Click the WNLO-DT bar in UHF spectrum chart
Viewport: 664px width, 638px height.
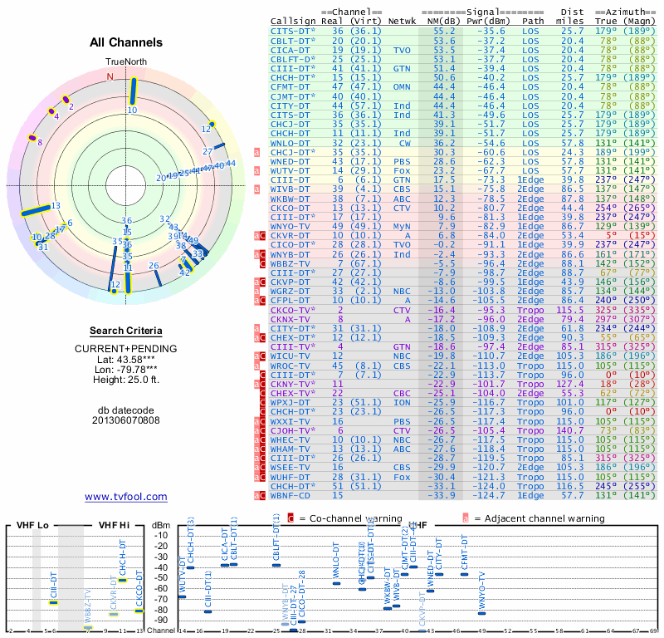point(337,583)
